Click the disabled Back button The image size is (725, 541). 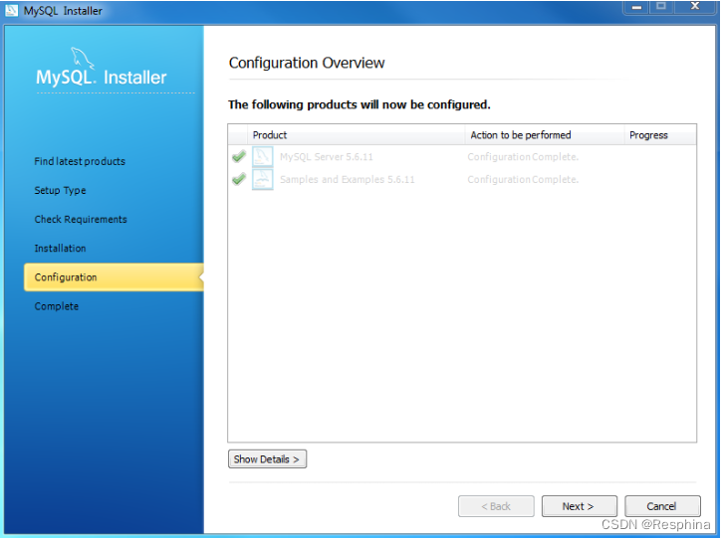[x=497, y=507]
